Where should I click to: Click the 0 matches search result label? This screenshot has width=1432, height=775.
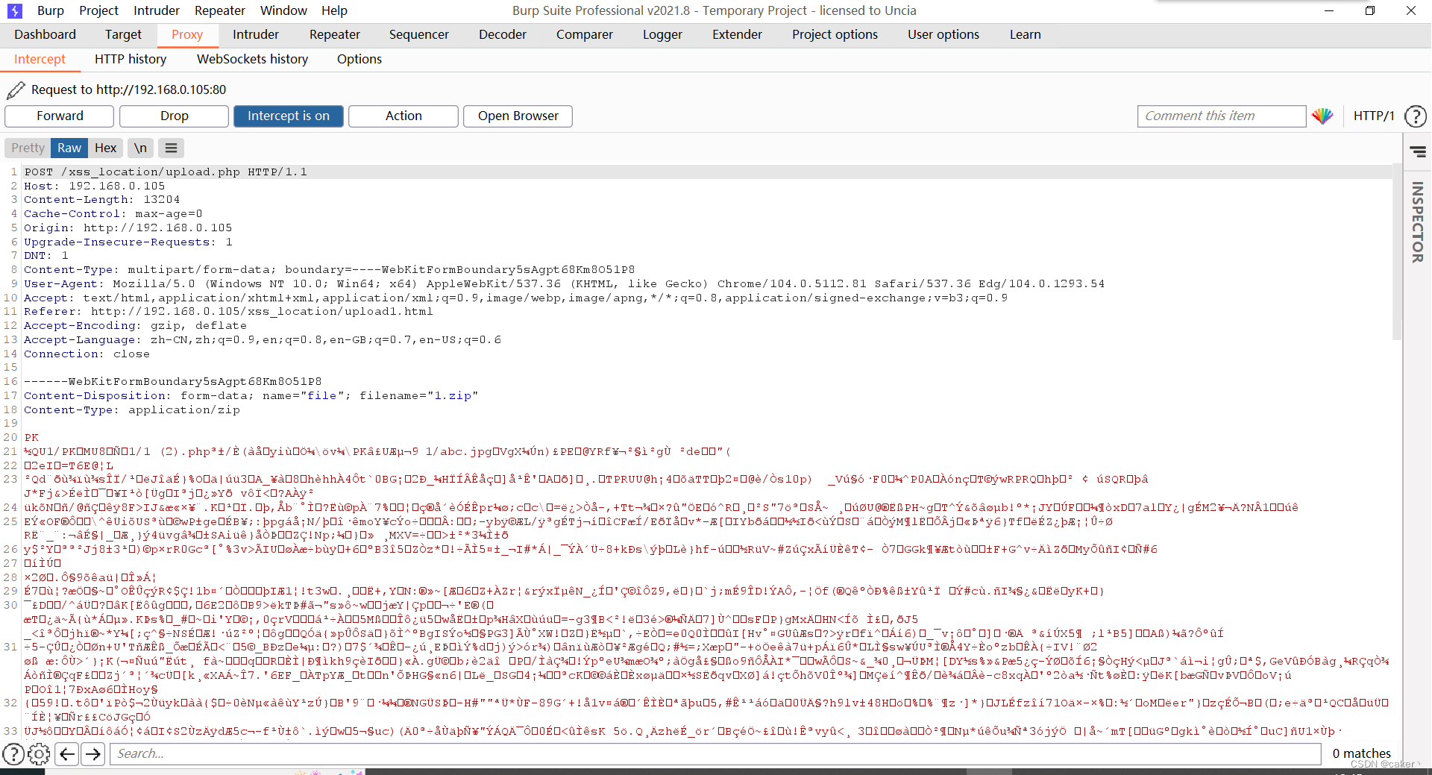(x=1362, y=753)
